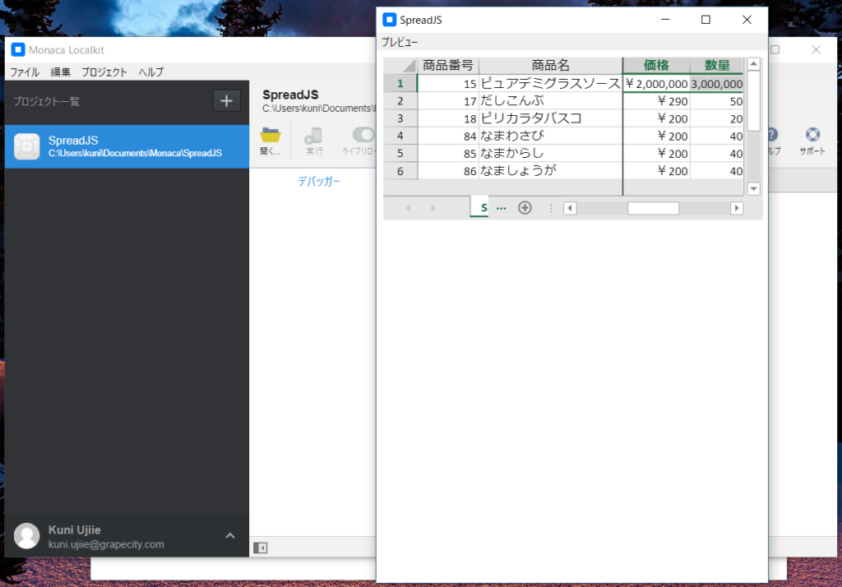Screen dimensions: 842x587
Task: Select the 数量 column header
Action: click(x=717, y=66)
